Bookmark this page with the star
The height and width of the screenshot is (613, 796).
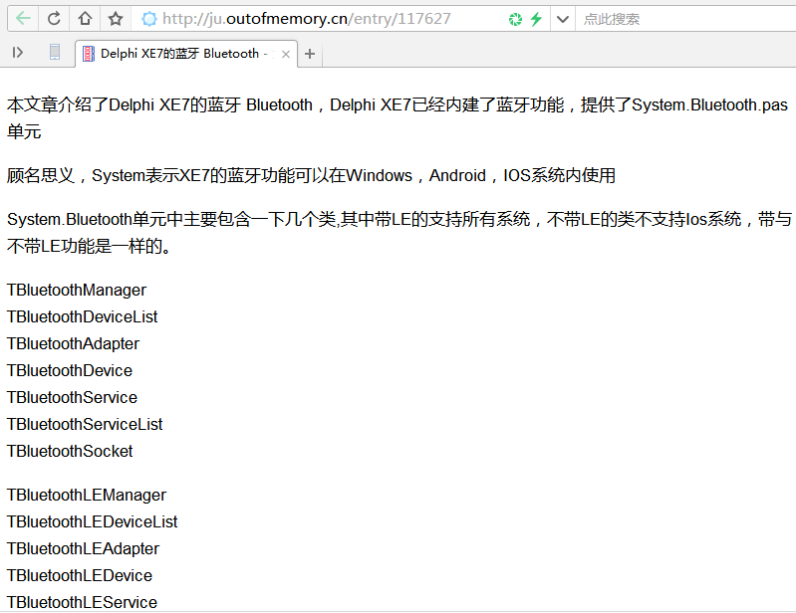pos(116,19)
